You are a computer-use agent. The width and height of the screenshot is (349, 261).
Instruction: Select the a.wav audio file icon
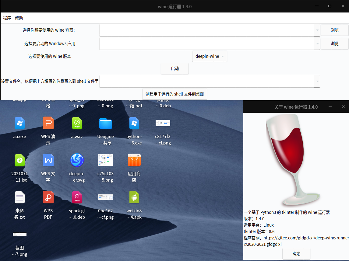point(77,124)
